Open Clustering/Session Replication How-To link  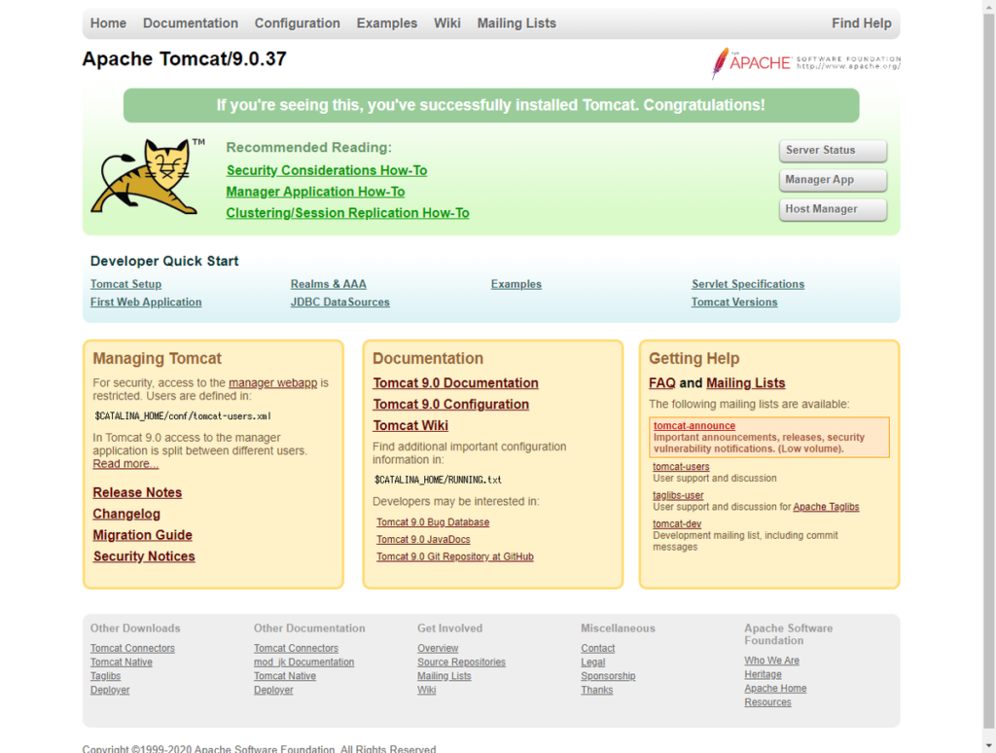pos(347,213)
